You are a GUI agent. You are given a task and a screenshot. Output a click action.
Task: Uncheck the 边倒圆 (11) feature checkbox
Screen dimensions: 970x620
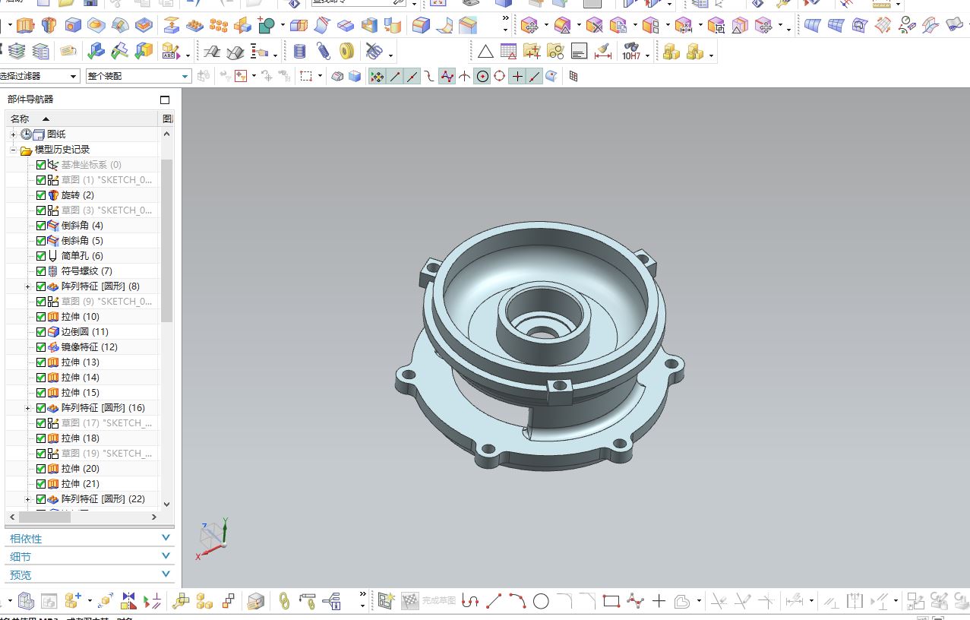tap(41, 332)
